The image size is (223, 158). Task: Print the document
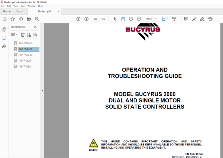coord(29,19)
